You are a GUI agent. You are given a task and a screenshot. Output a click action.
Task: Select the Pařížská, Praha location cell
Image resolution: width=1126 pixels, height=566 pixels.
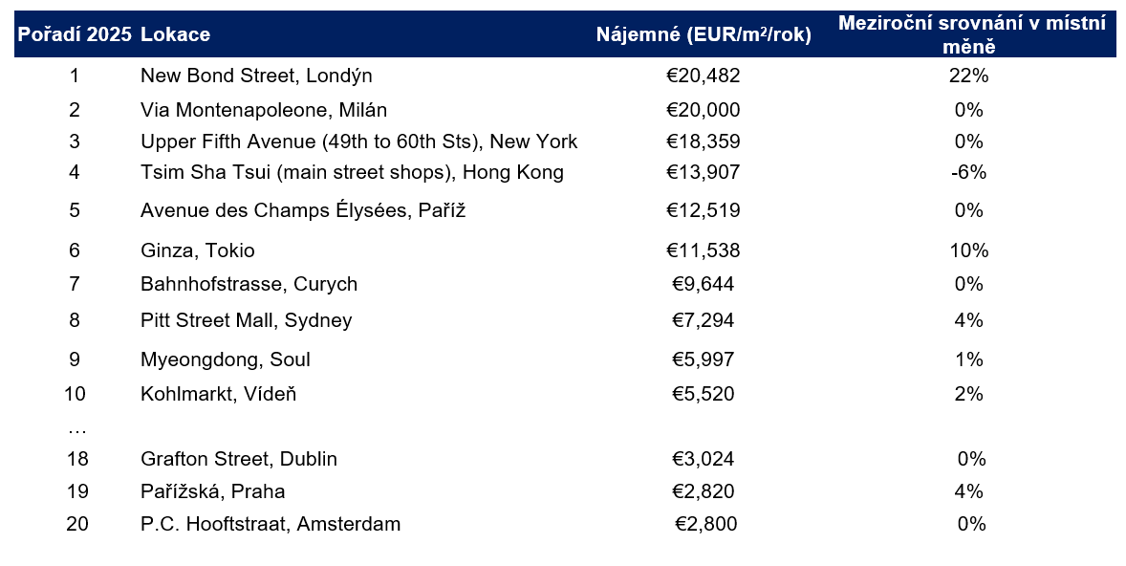point(212,492)
